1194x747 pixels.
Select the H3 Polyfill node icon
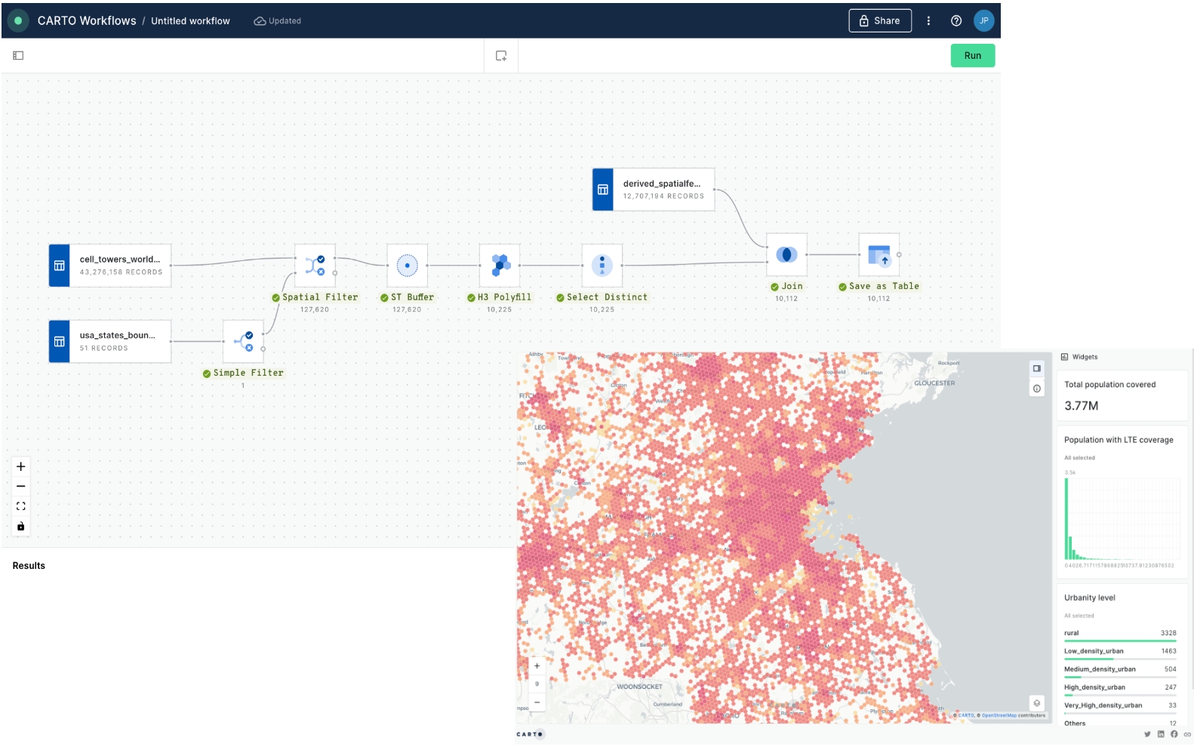point(500,265)
